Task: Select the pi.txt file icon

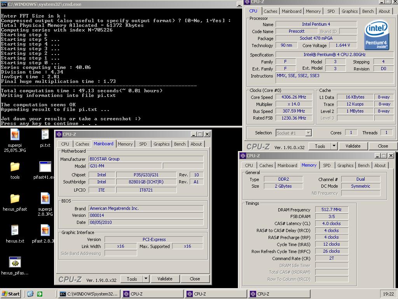Action: point(45,135)
